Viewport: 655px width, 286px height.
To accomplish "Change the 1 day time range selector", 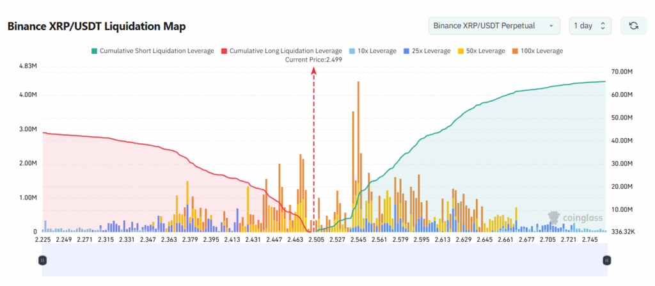I will [590, 26].
